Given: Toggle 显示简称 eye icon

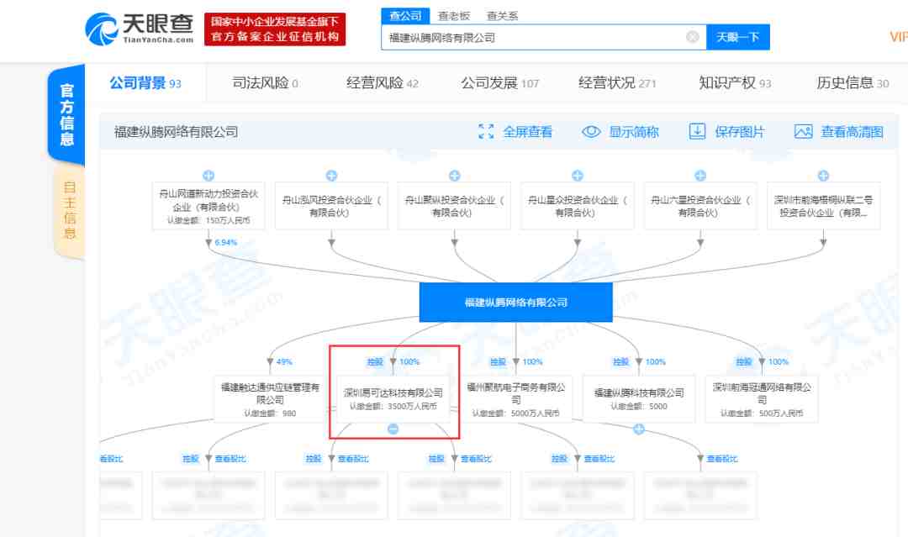Looking at the screenshot, I should point(591,131).
